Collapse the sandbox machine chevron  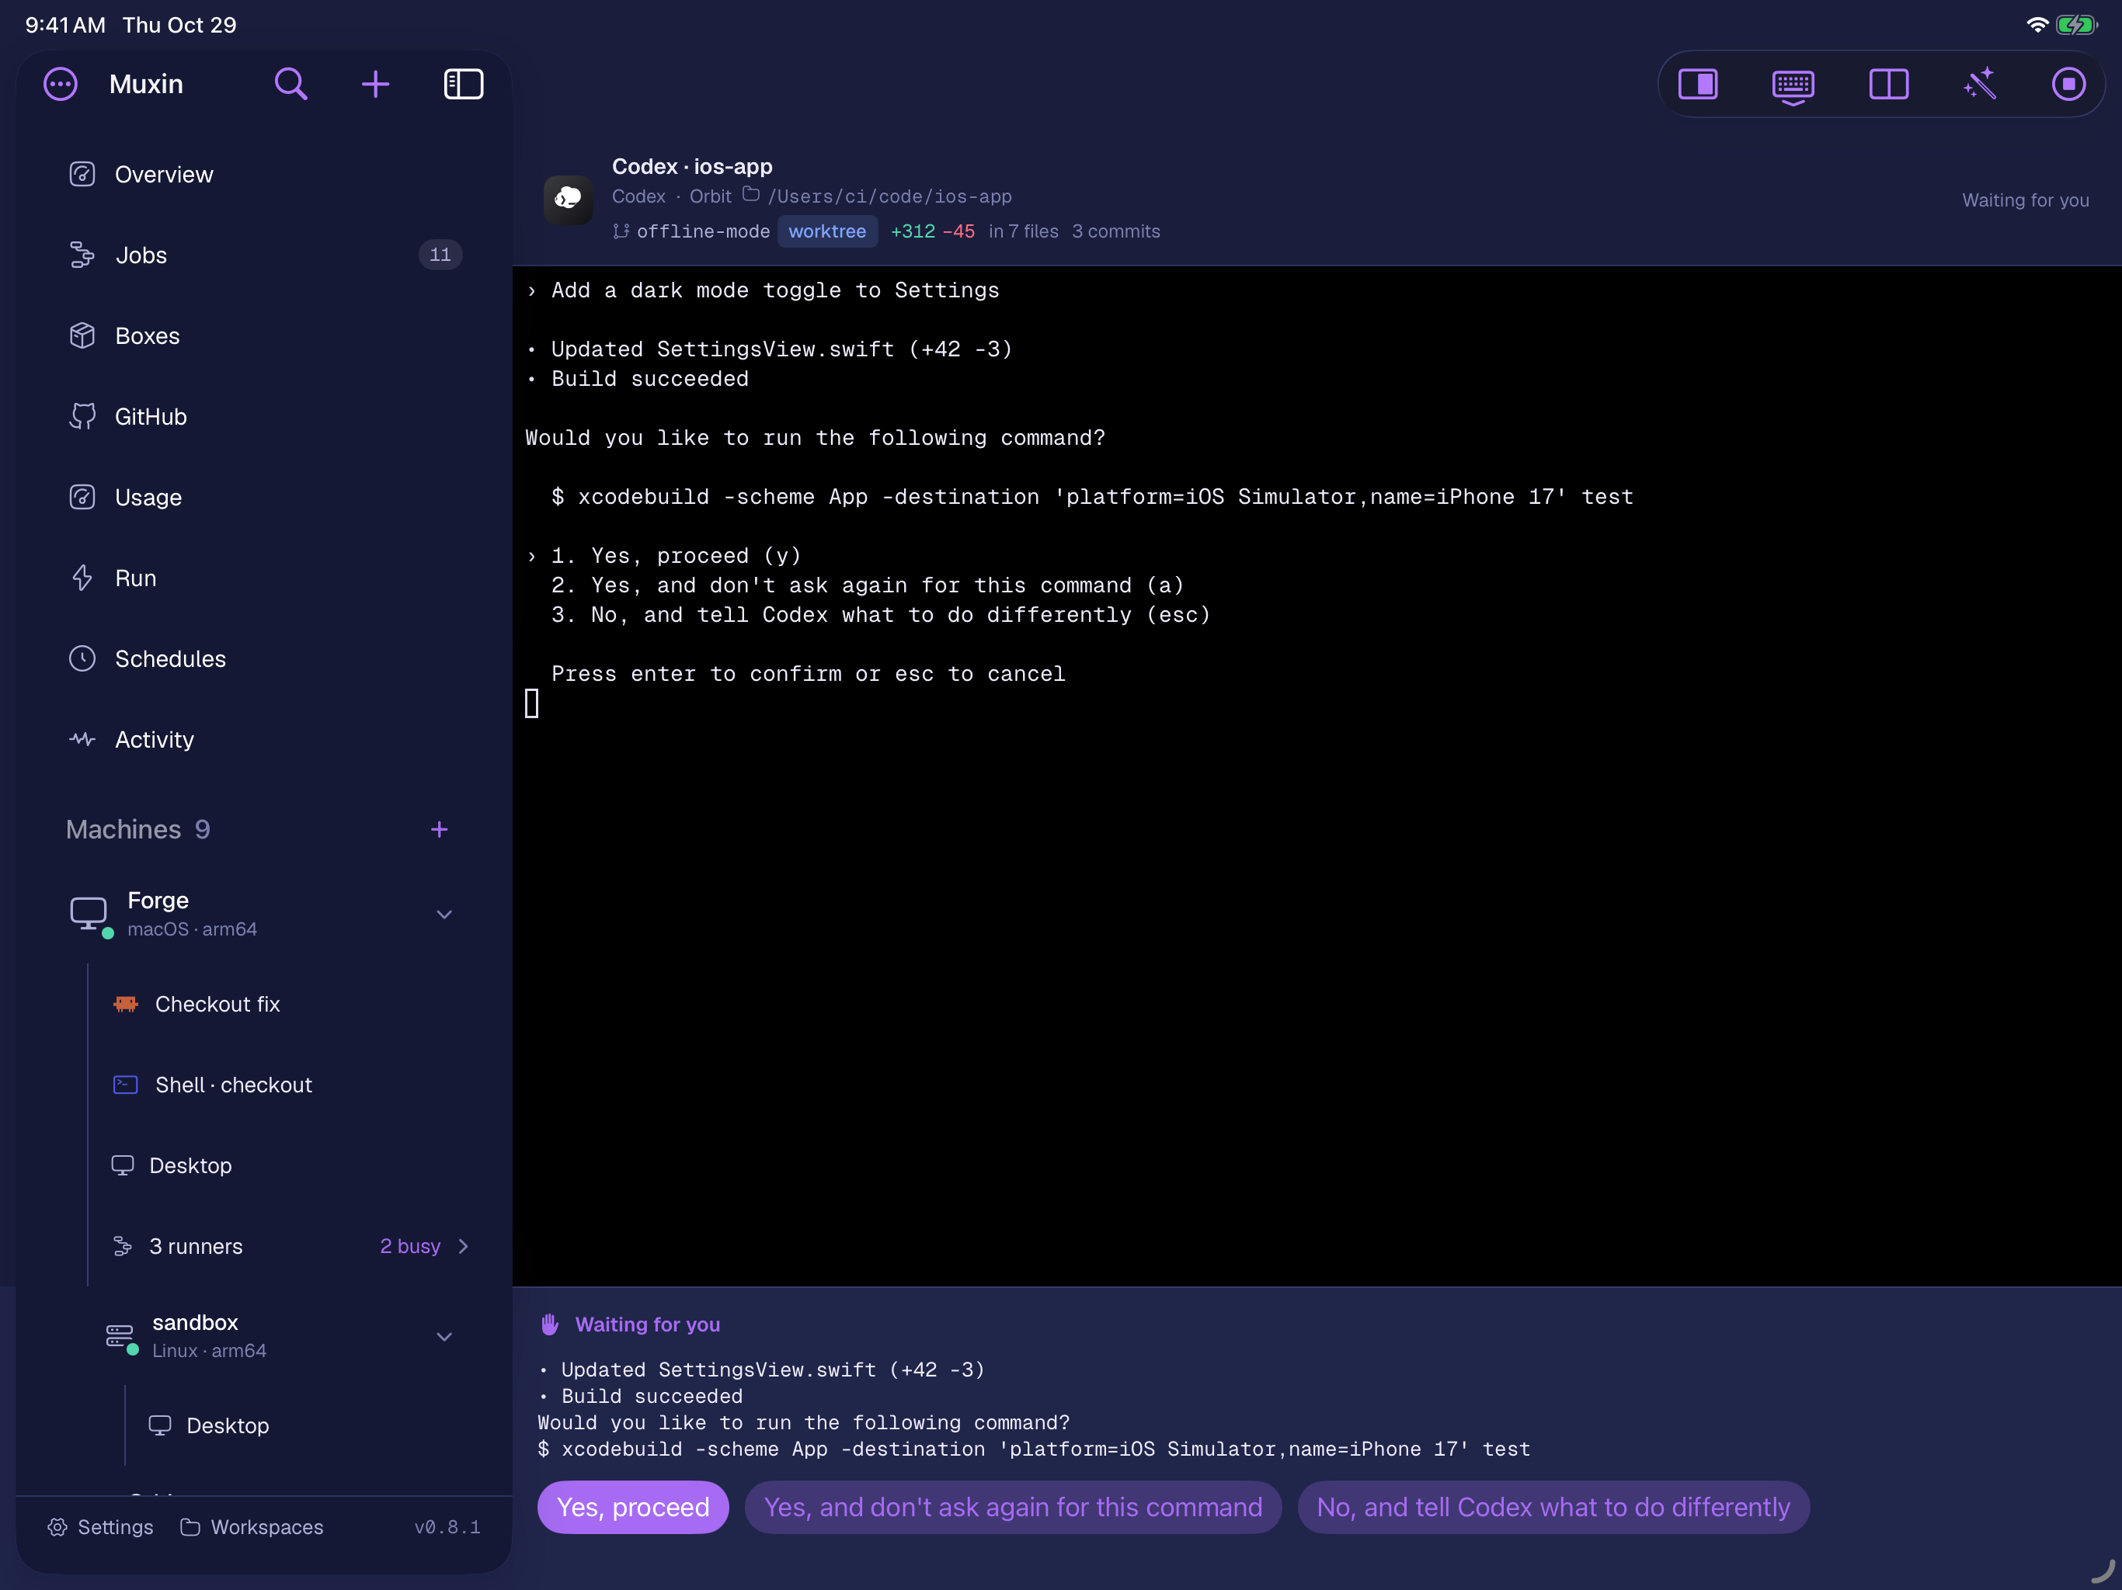point(444,1336)
